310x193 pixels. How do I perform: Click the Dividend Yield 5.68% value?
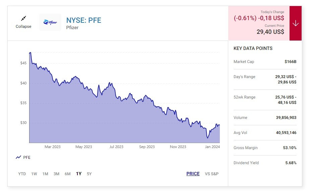point(290,163)
